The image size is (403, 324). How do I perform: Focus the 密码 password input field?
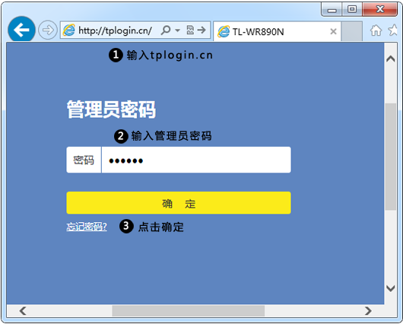pos(196,160)
